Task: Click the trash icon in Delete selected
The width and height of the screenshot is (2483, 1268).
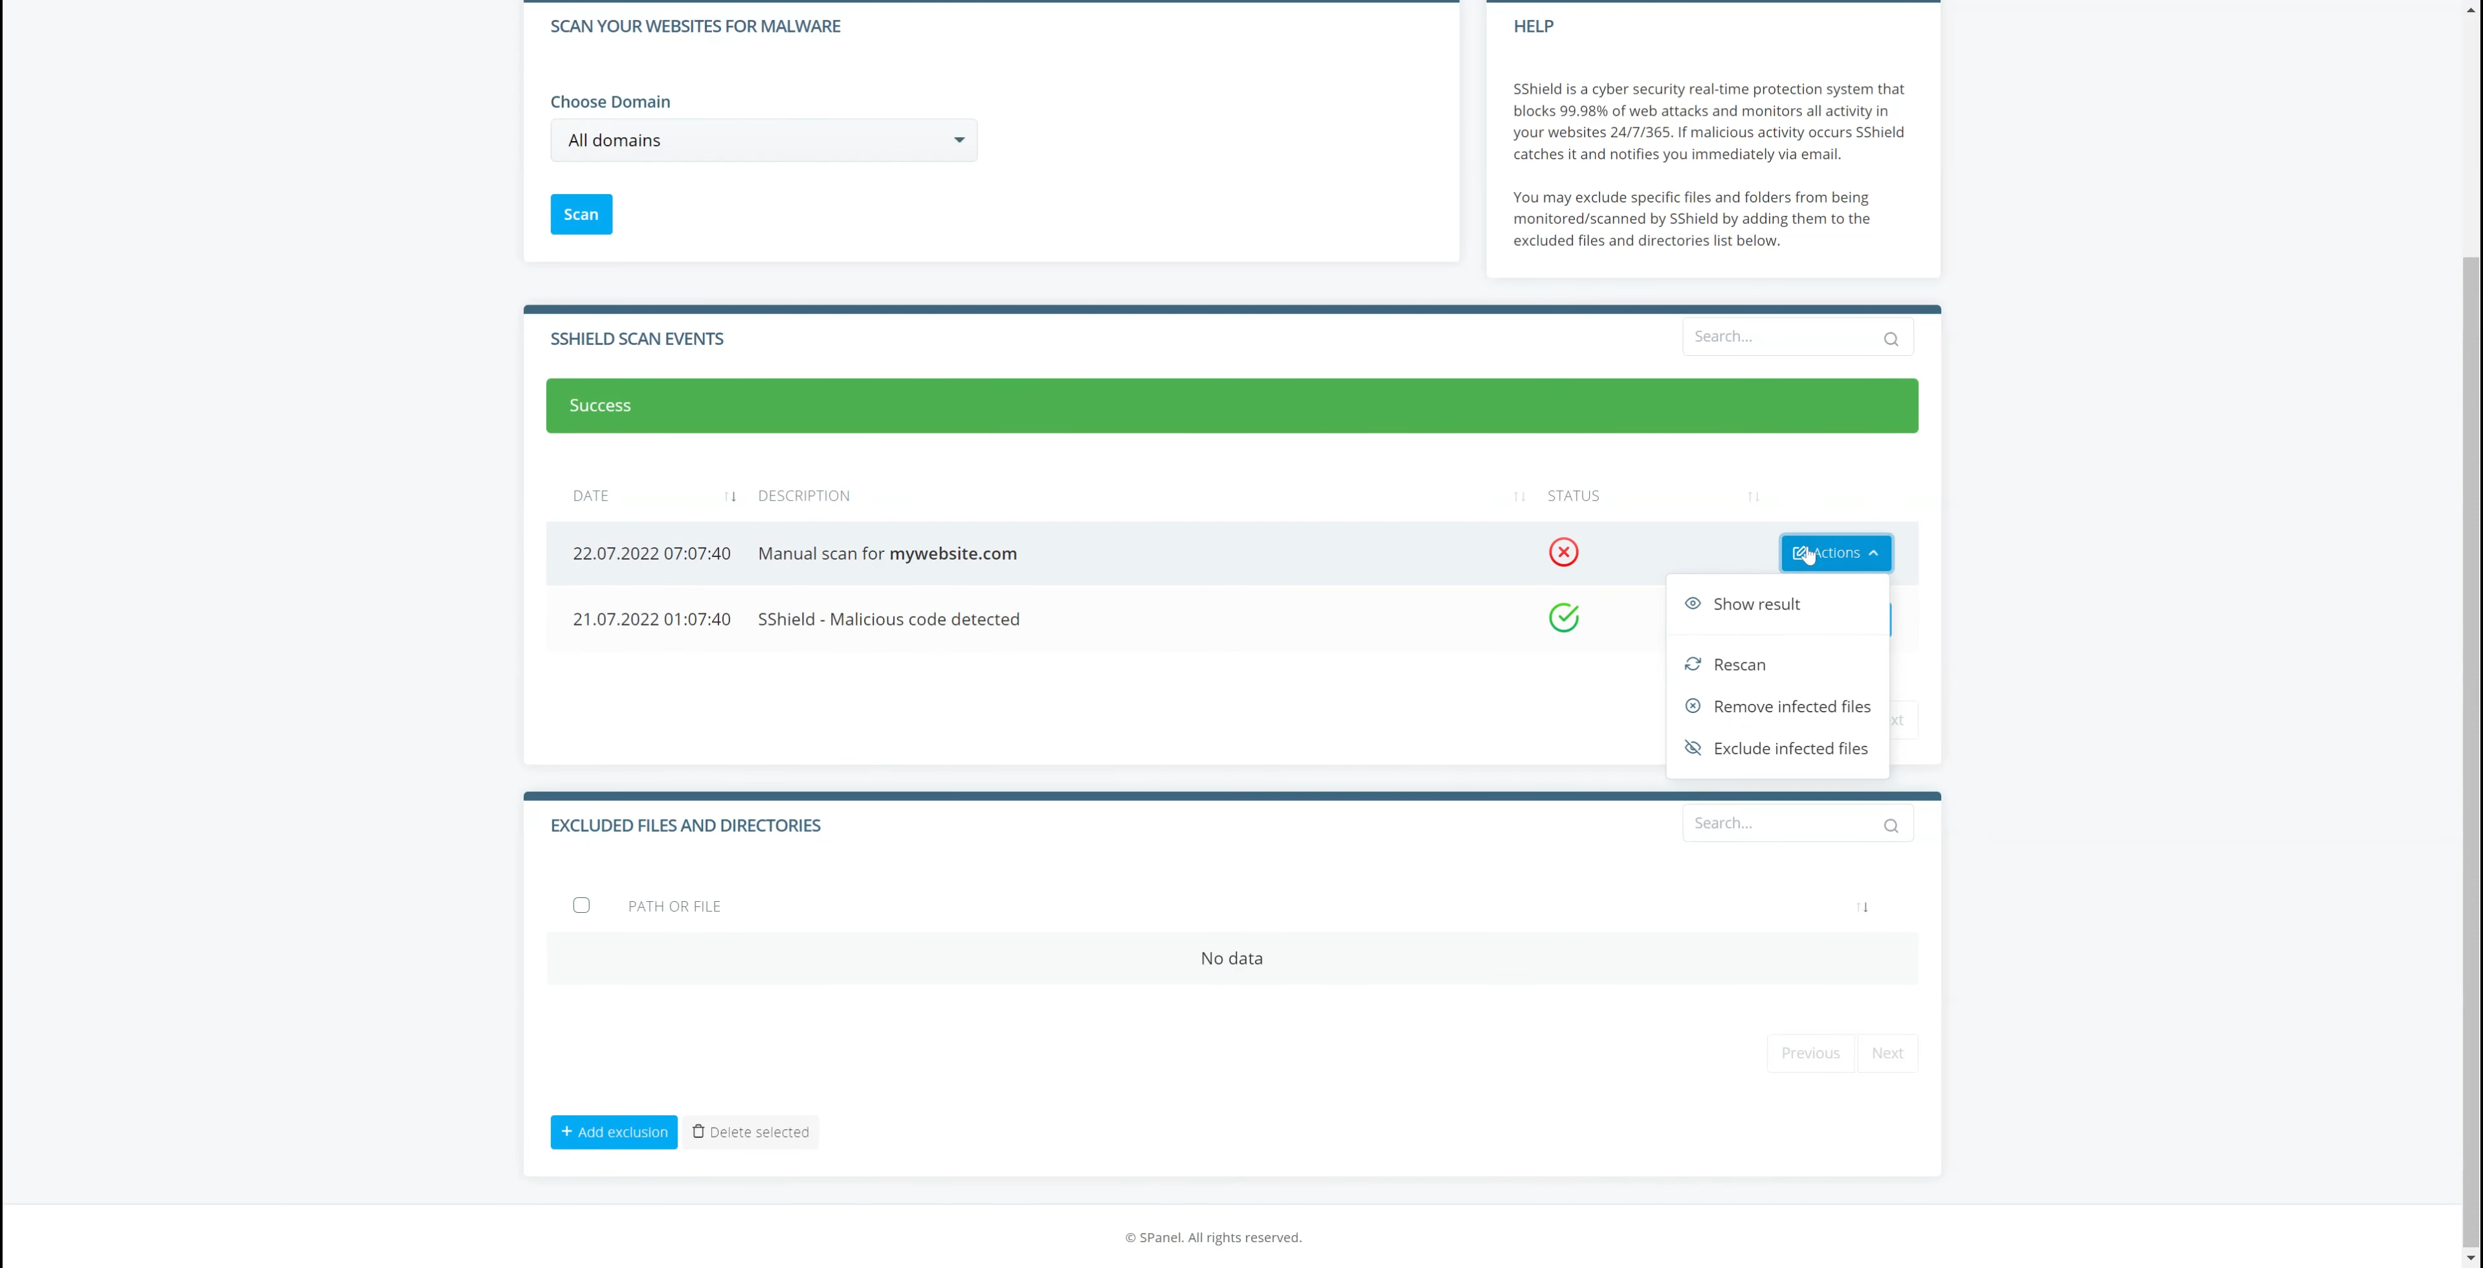Action: tap(698, 1131)
